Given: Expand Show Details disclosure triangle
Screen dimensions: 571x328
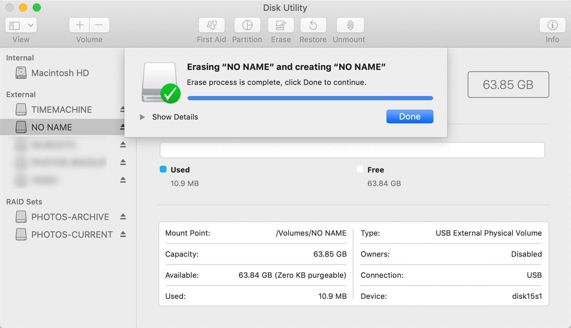Looking at the screenshot, I should coord(142,117).
